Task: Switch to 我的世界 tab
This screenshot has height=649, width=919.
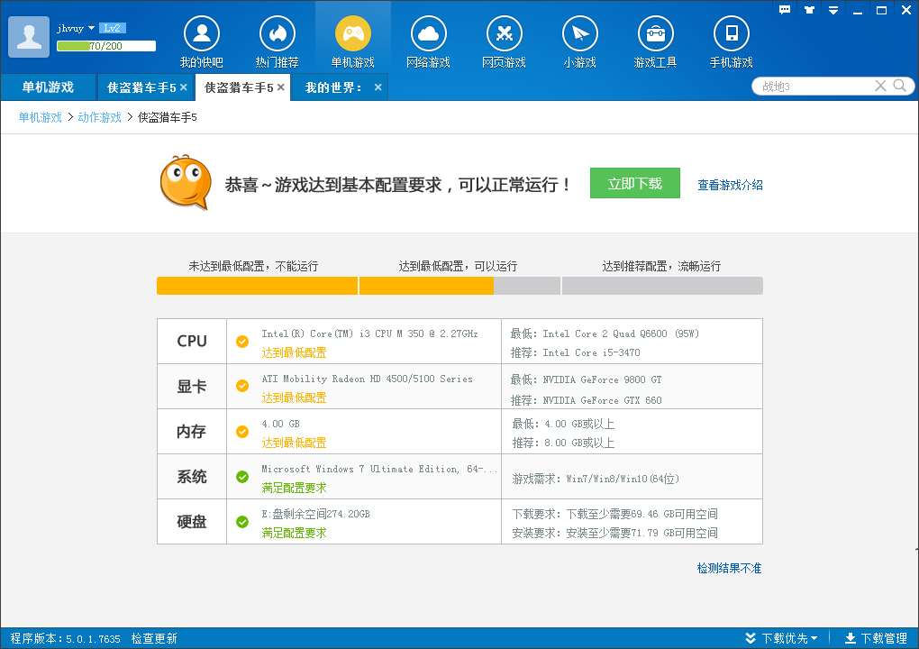Action: (x=333, y=87)
